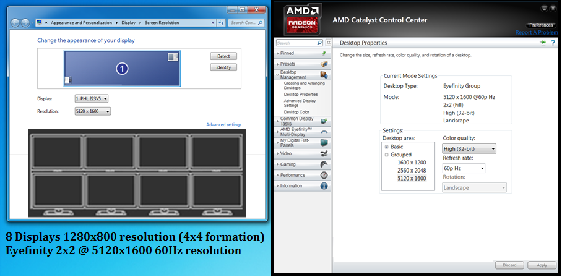Click the Detect button
Viewport: 562px width, 277px height.
[223, 56]
